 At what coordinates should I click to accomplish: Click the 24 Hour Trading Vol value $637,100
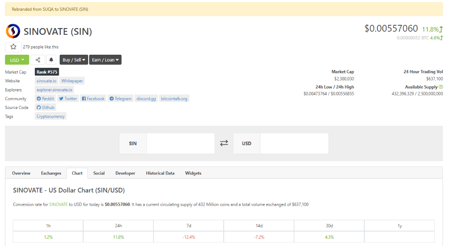[x=435, y=79]
